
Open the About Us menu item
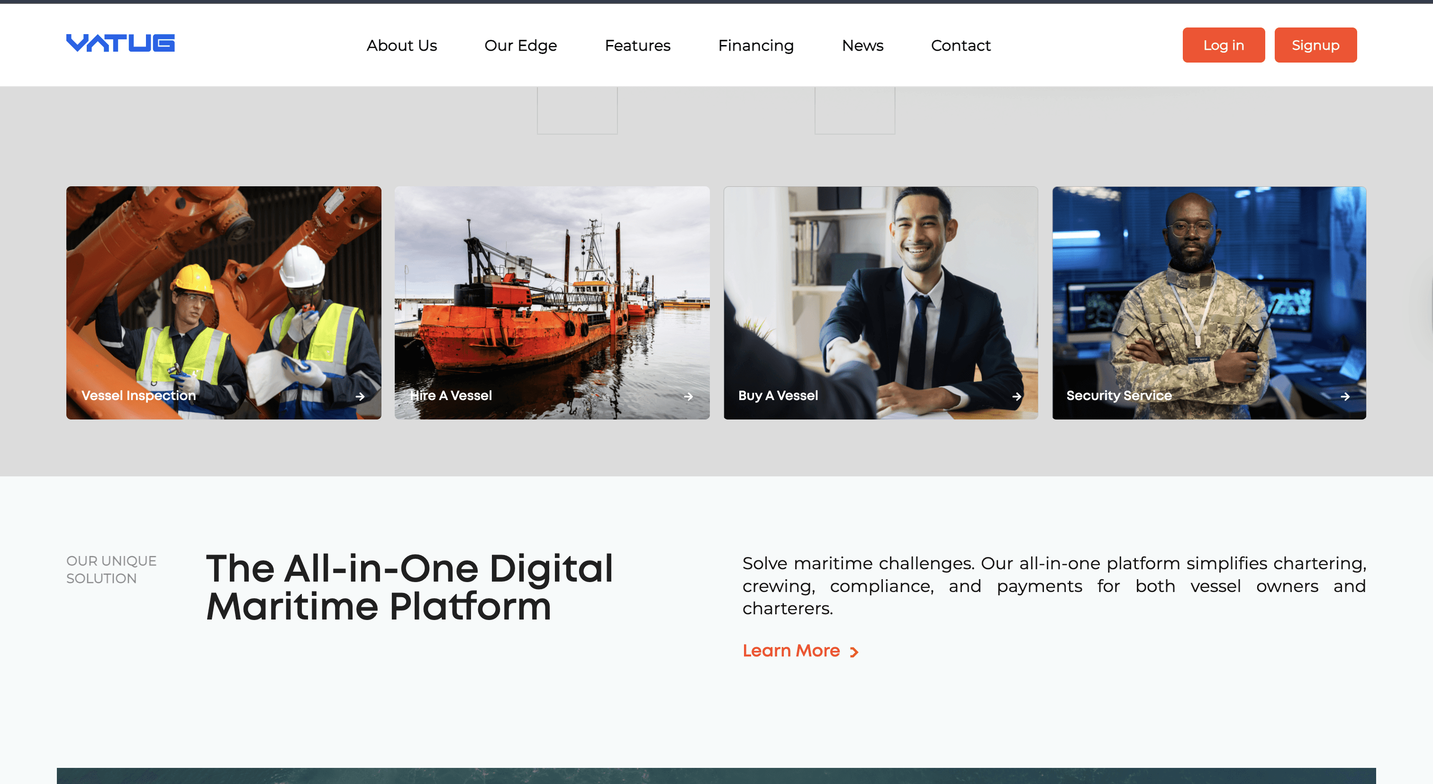(x=402, y=45)
